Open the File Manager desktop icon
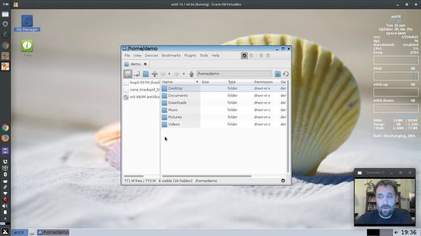The image size is (421, 236). [x=27, y=24]
